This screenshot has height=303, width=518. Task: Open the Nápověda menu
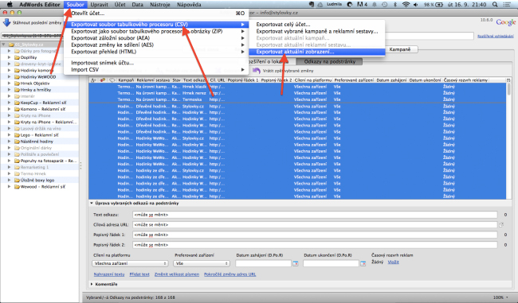(189, 5)
